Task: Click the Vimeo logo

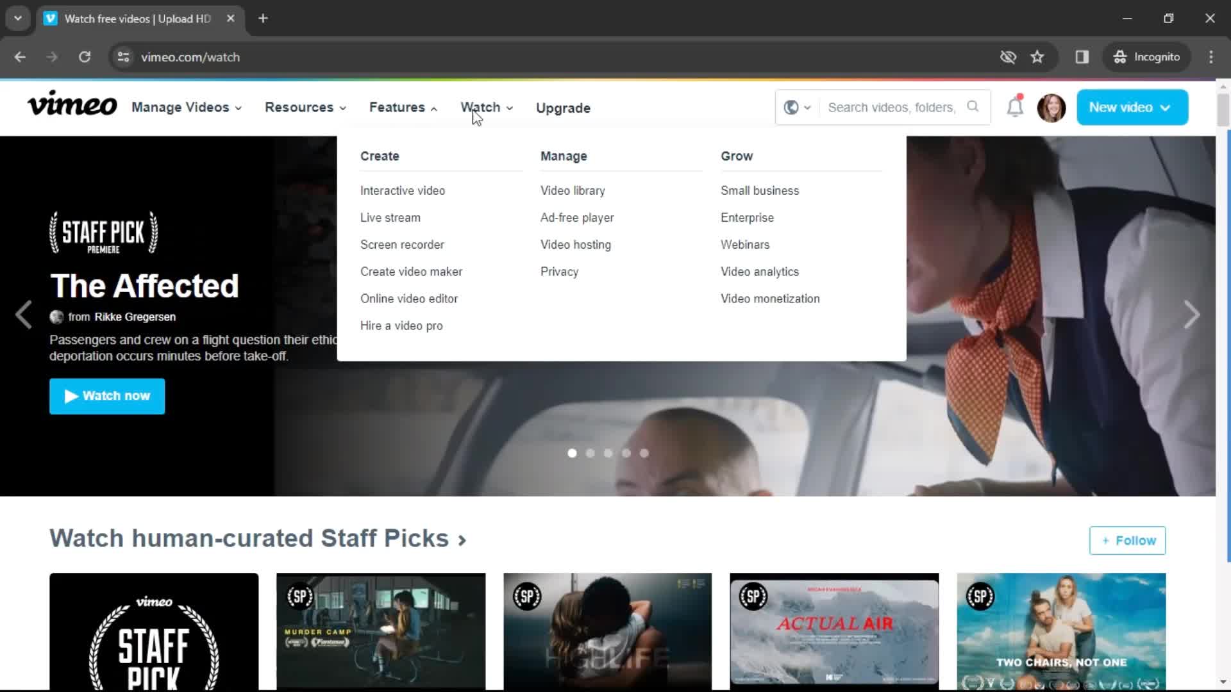Action: pyautogui.click(x=72, y=104)
